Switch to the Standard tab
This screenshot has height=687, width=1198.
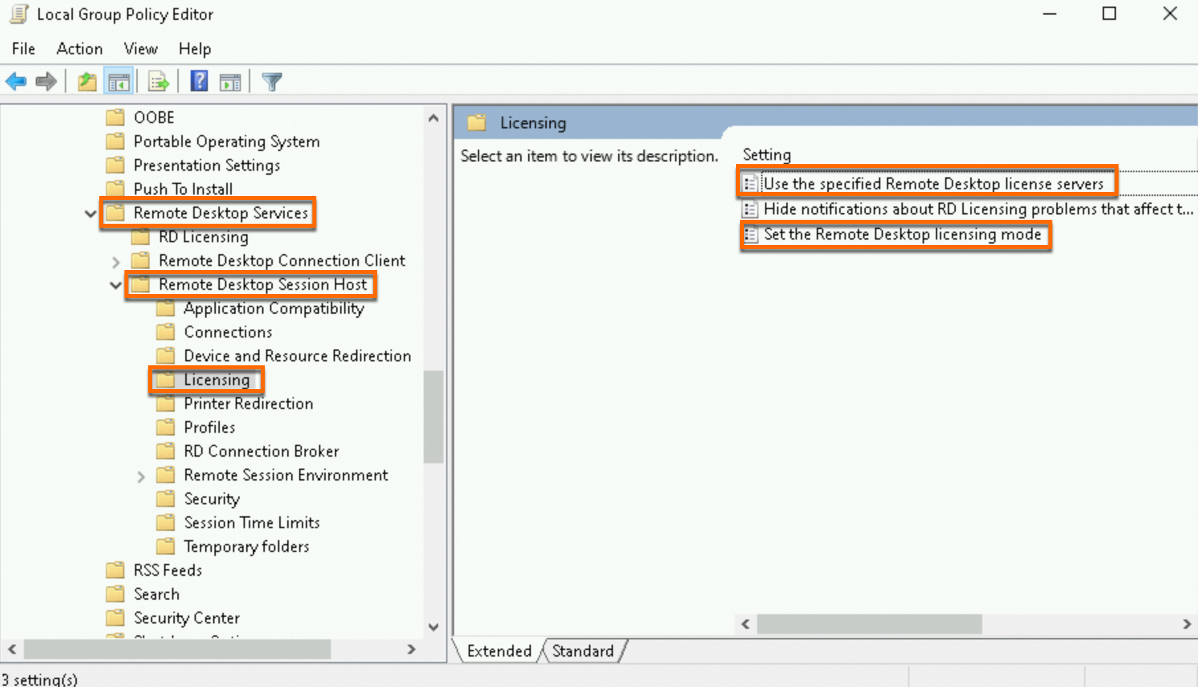tap(583, 651)
